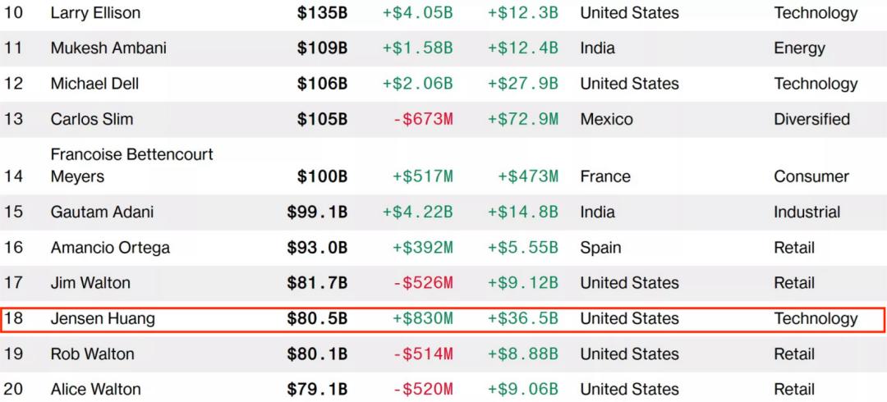Viewport: 887px width, 402px height.
Task: Open Larry Ellison's profile link
Action: pos(95,13)
